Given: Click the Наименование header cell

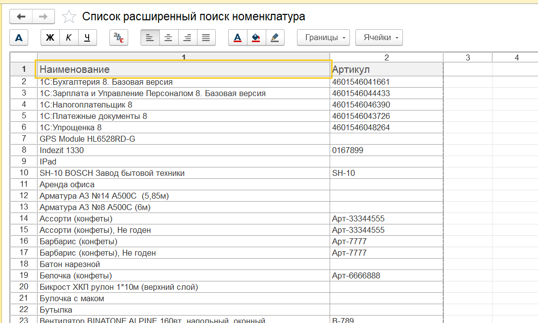Looking at the screenshot, I should click(184, 69).
